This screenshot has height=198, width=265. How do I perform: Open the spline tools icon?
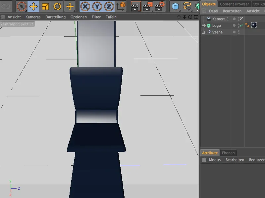point(187,6)
